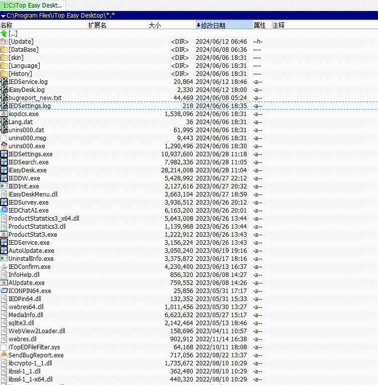378x385 pixels.
Task: Select file name IEDService.exe
Action: tap(29, 243)
